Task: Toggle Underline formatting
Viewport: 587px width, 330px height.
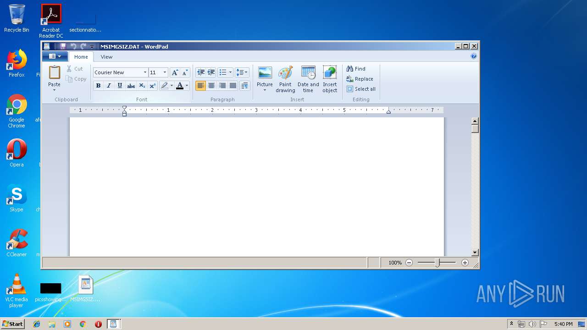Action: 120,86
